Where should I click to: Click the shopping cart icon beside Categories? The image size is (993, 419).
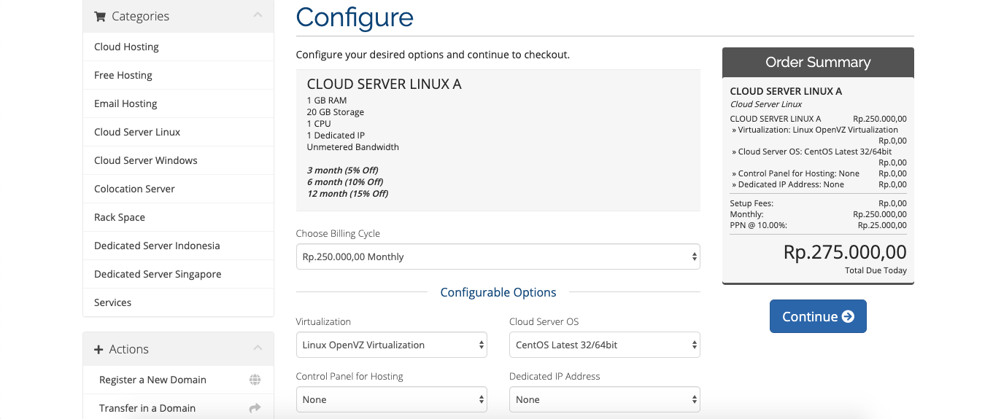(100, 16)
